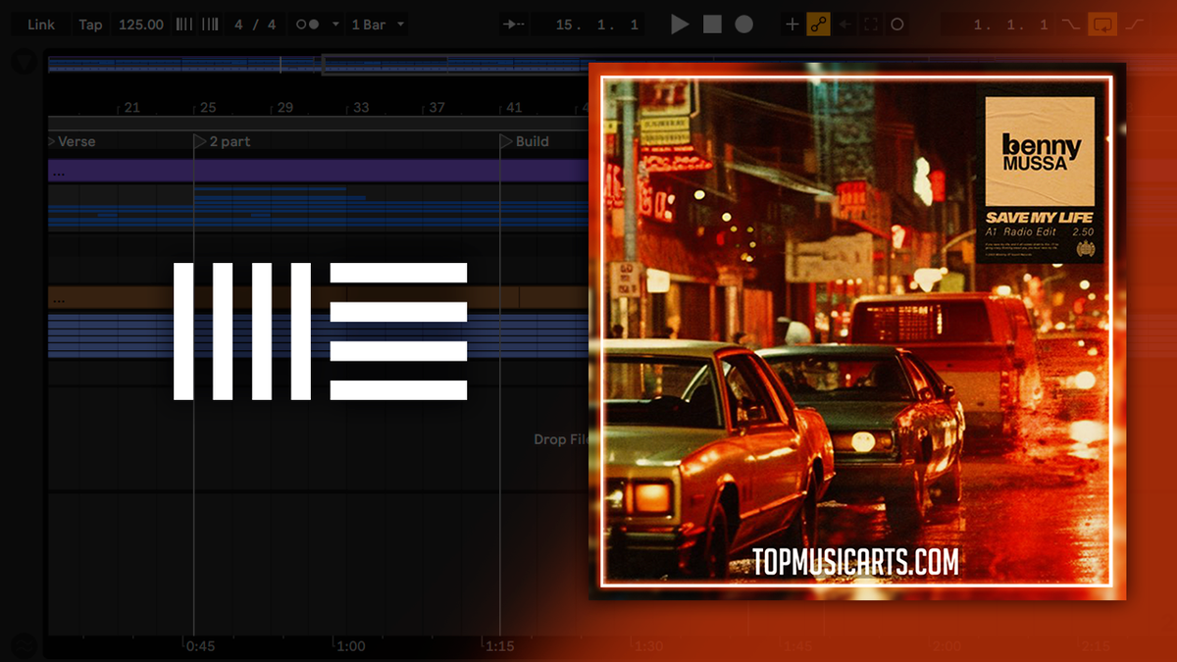
Task: Click the MIDI Arrangement Overdub plus icon
Action: pyautogui.click(x=793, y=25)
